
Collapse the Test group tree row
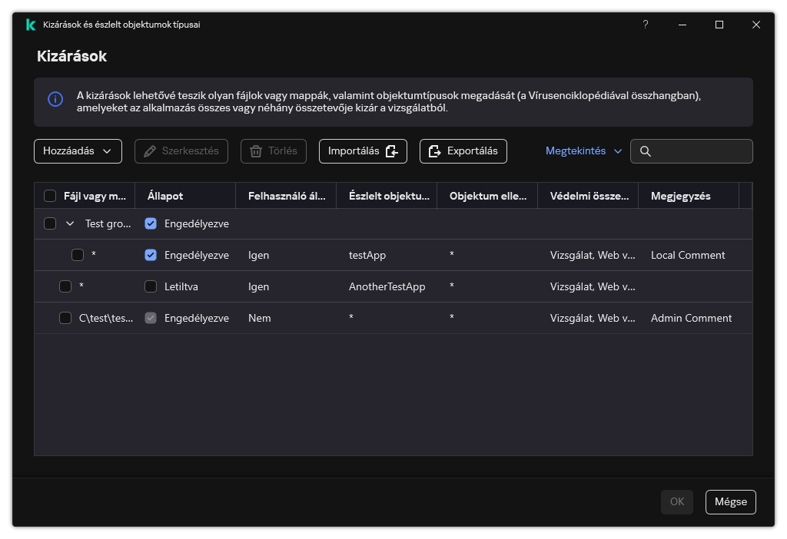click(x=70, y=223)
